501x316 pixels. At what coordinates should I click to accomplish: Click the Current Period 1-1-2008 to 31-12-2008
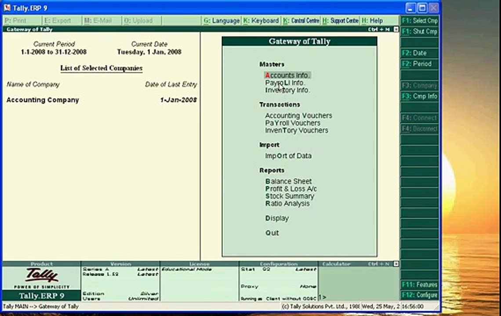point(54,52)
